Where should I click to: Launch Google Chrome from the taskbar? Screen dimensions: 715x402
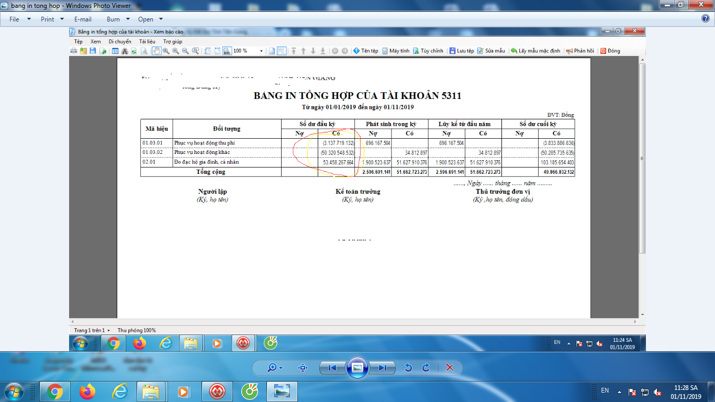(55, 391)
